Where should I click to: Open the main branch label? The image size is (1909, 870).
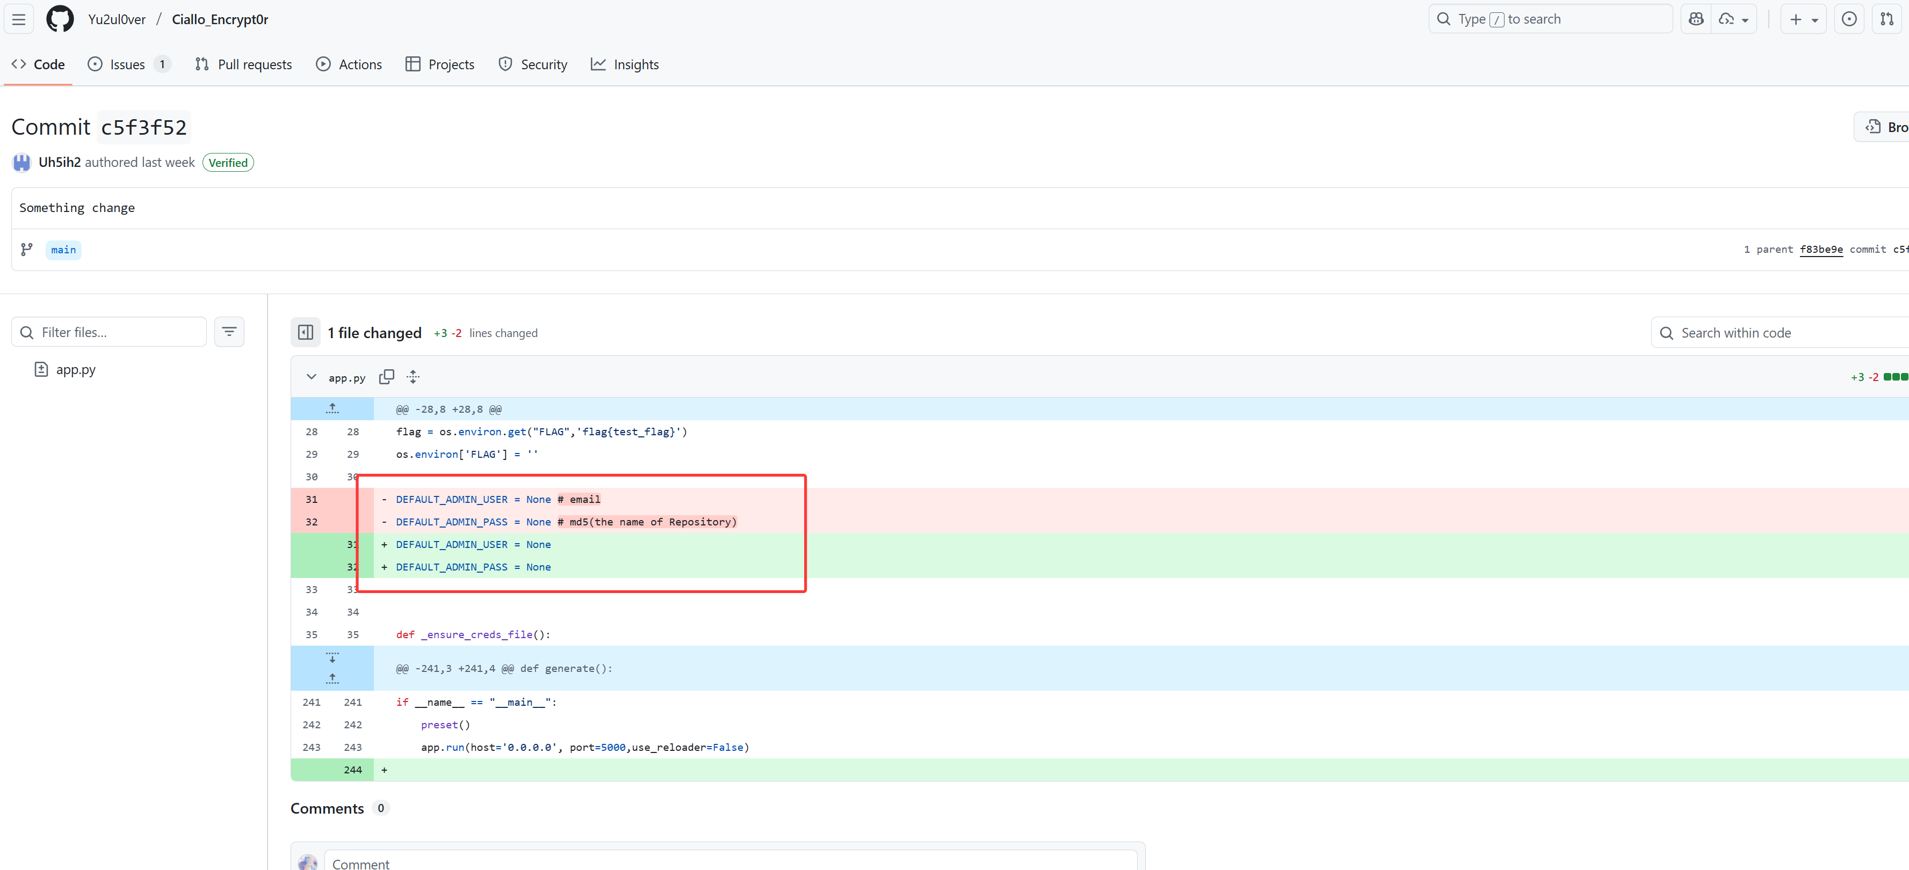[63, 250]
